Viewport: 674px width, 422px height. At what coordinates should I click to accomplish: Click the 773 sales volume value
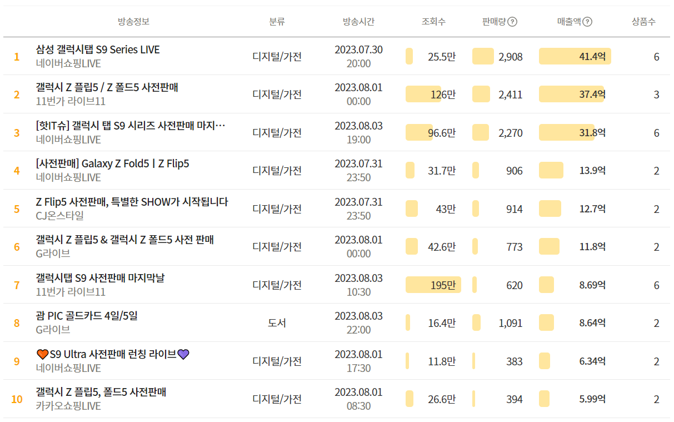[515, 246]
